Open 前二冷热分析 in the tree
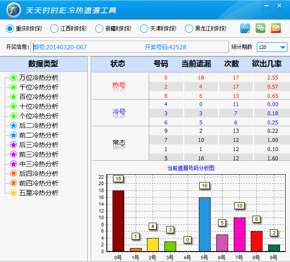290x262 pixels. tap(39, 135)
